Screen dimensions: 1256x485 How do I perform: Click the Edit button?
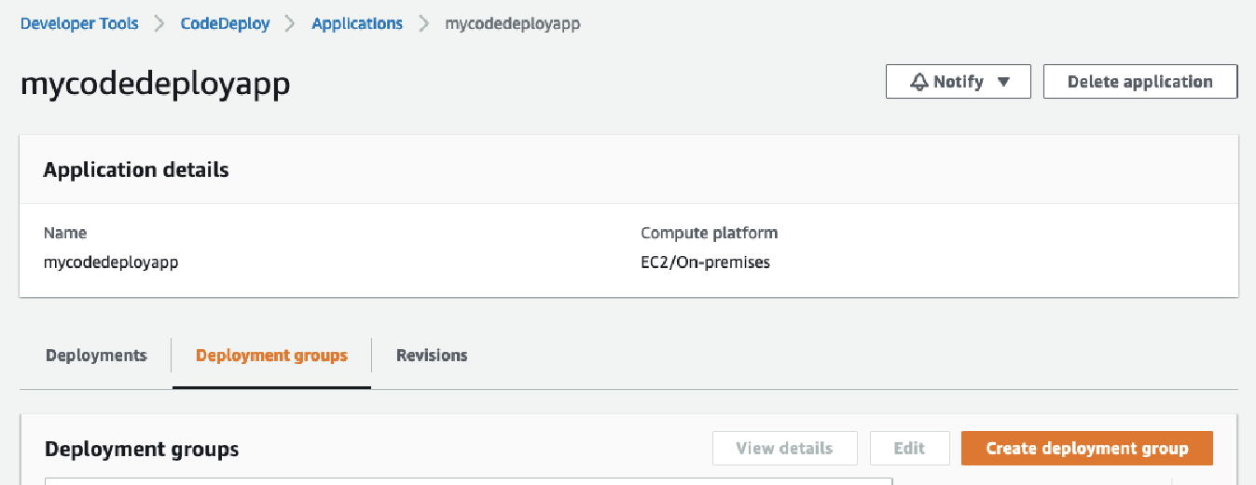909,448
